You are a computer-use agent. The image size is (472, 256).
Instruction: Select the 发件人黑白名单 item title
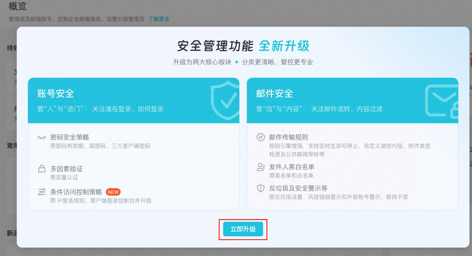coord(292,167)
